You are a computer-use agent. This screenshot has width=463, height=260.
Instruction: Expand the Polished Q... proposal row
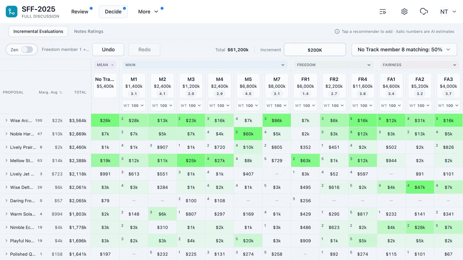click(6, 254)
